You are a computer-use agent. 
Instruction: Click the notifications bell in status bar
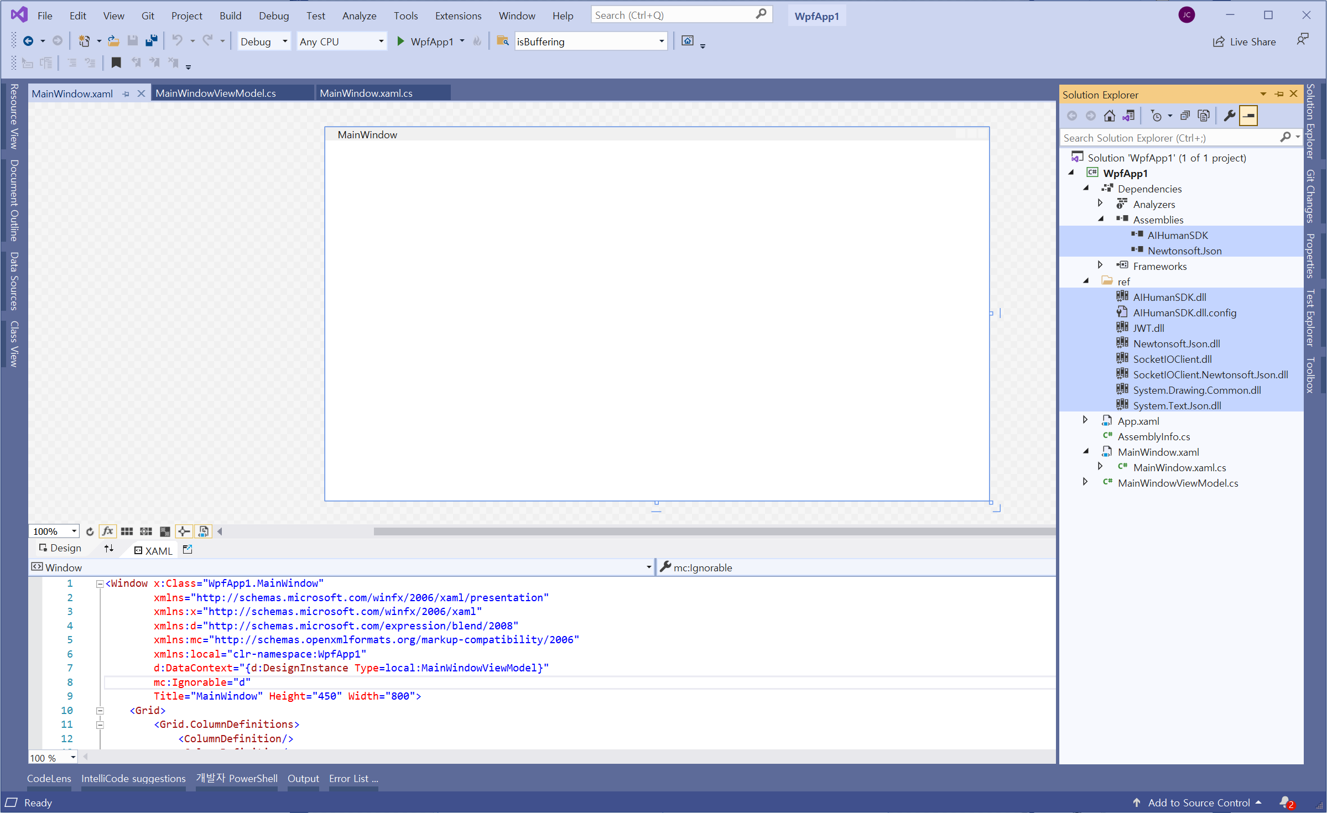[1286, 802]
